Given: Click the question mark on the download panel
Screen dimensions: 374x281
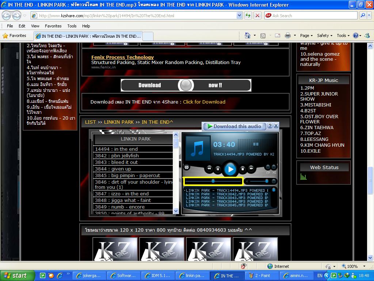Looking at the screenshot, I should coord(270,126).
